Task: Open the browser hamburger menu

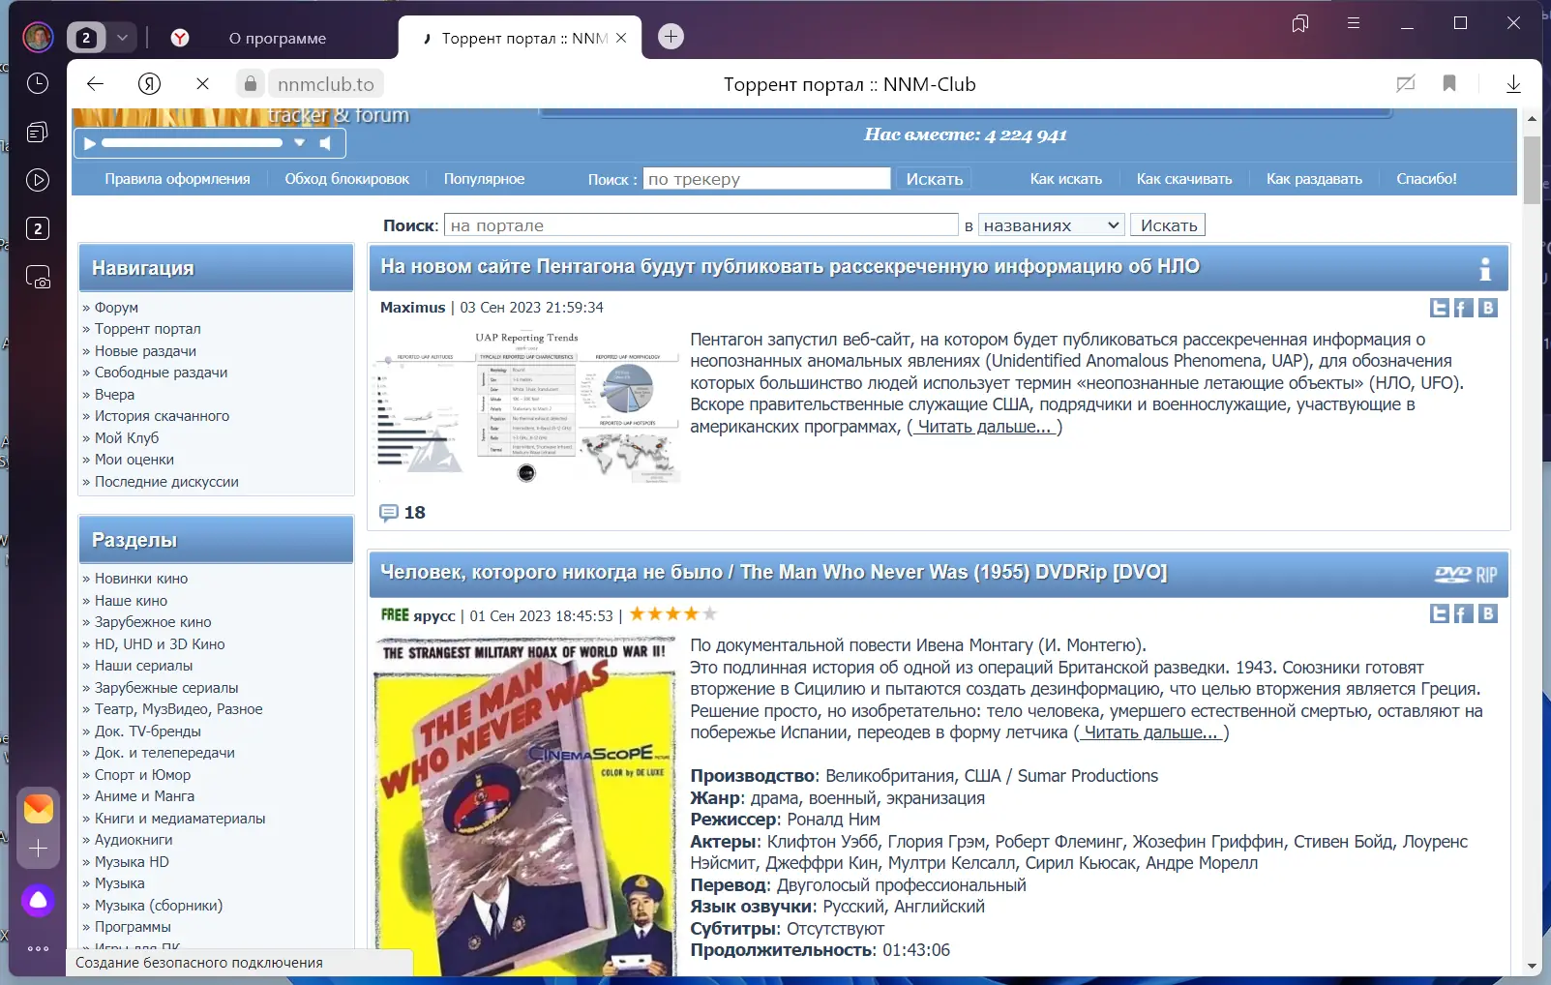Action: [1354, 23]
